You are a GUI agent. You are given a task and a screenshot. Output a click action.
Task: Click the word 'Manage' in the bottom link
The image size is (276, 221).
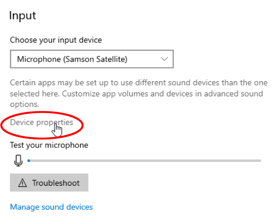tap(23, 207)
